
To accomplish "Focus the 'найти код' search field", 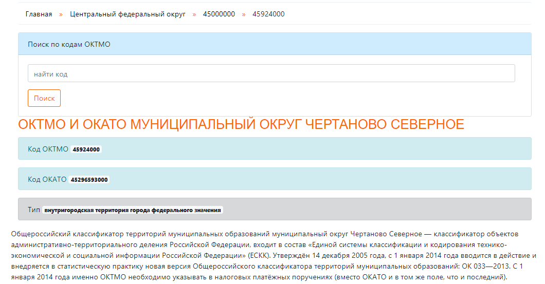I will click(271, 73).
